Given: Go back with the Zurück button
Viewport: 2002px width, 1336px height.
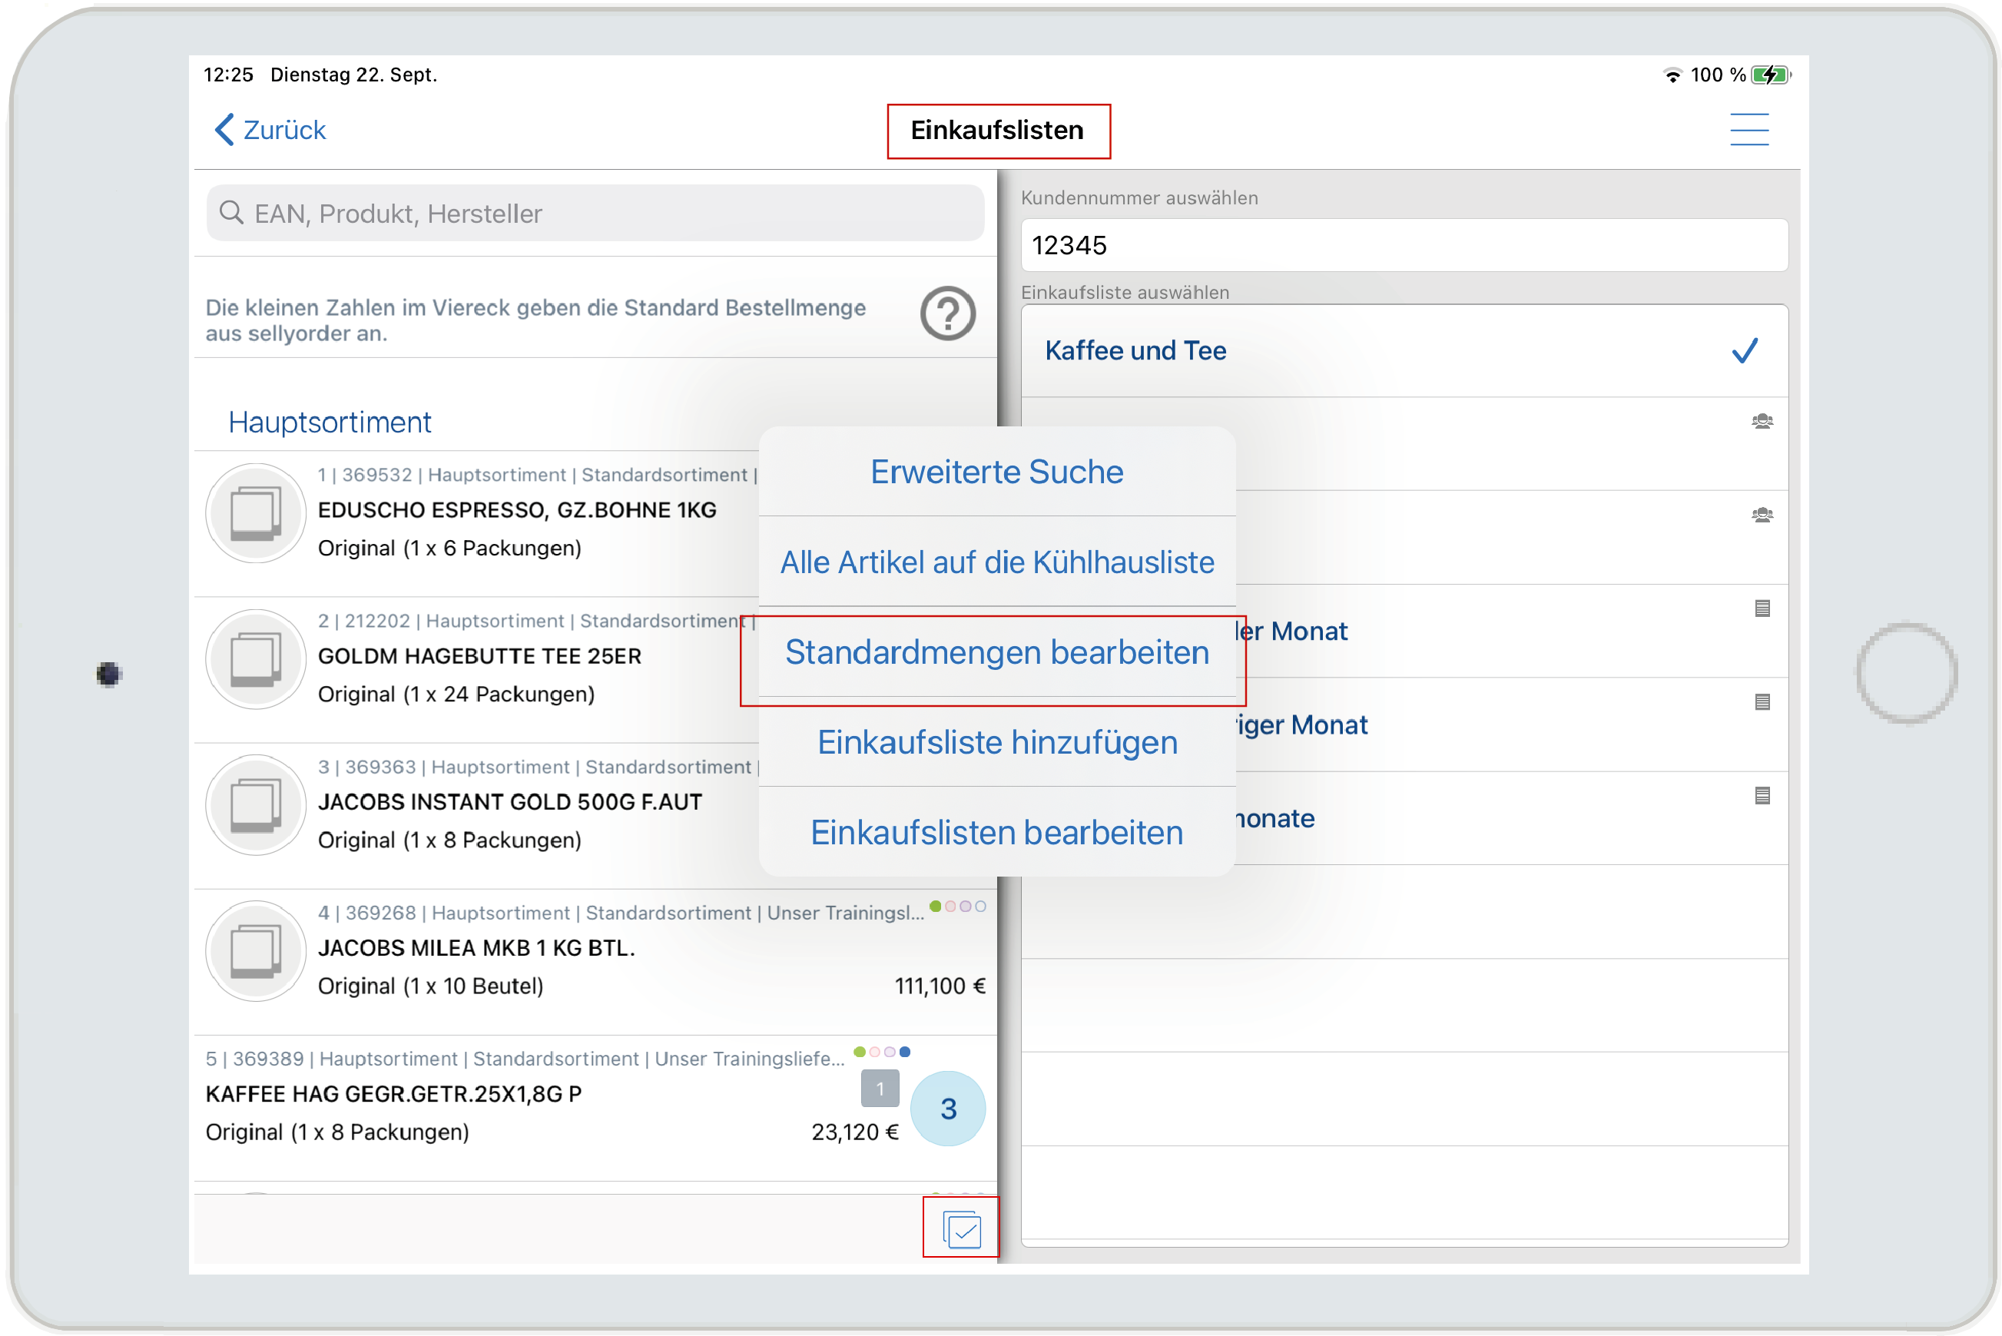Looking at the screenshot, I should coord(270,130).
